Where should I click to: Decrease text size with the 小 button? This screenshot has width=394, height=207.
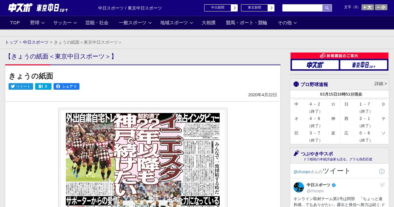(x=381, y=7)
